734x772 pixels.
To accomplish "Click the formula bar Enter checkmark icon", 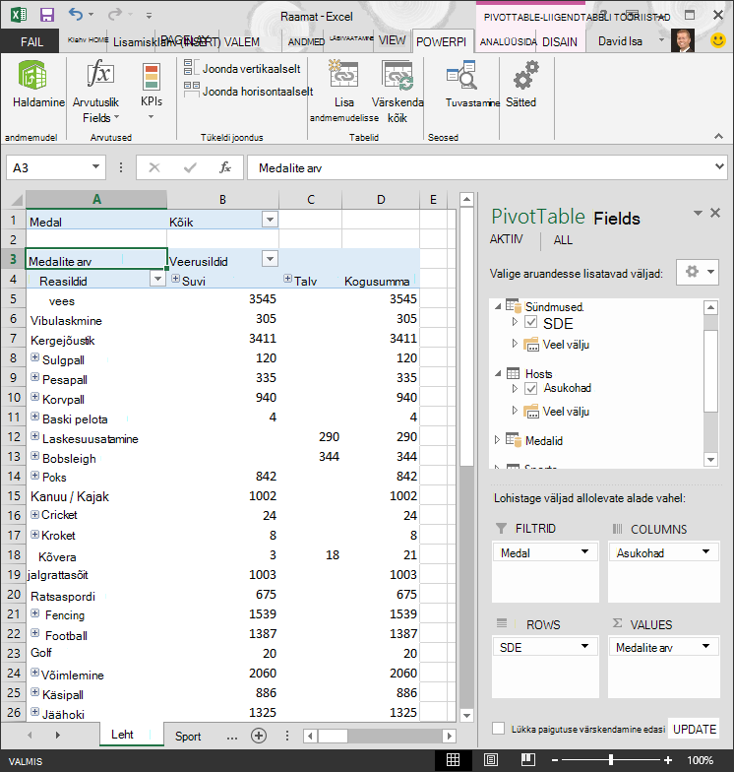I will (190, 167).
